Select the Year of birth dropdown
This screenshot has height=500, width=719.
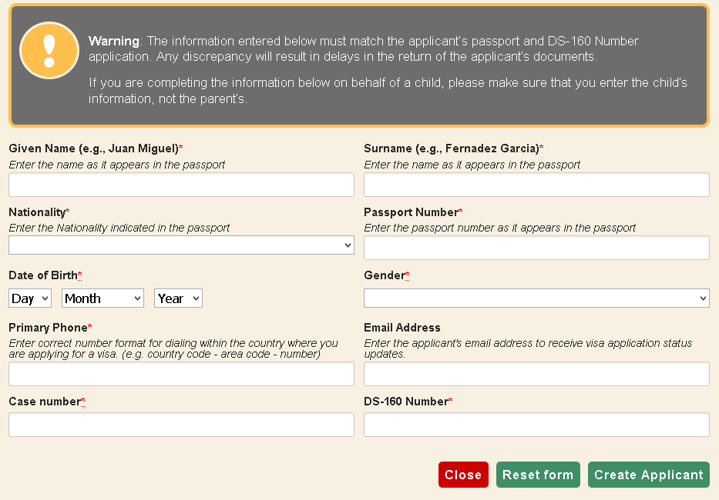178,298
